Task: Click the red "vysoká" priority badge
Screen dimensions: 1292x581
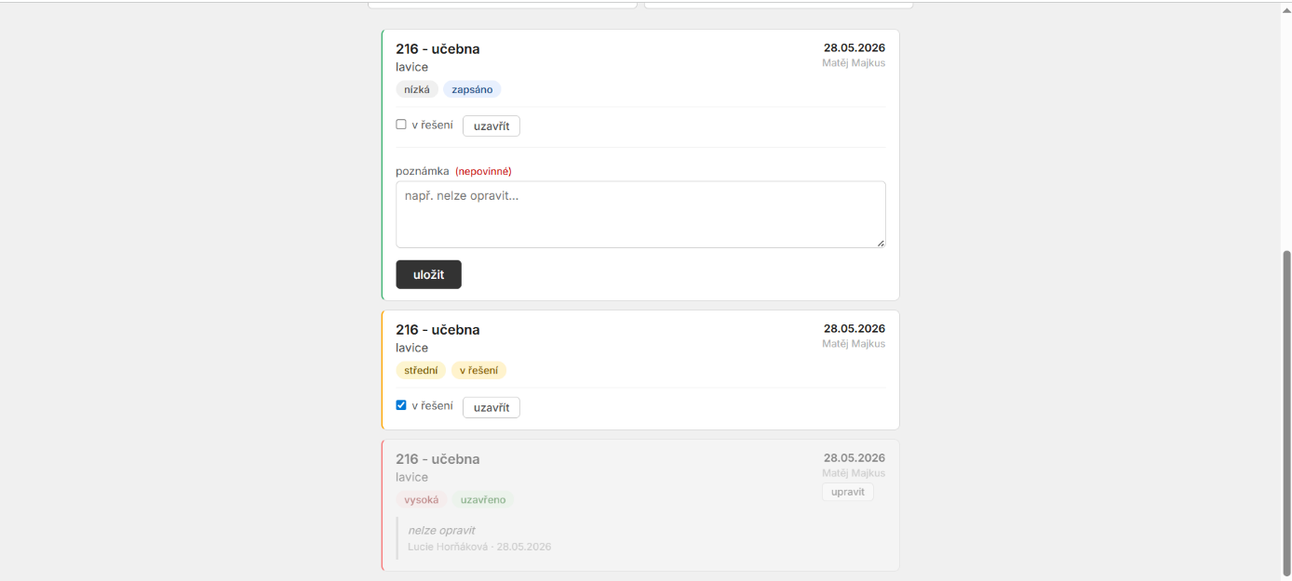Action: pyautogui.click(x=421, y=499)
